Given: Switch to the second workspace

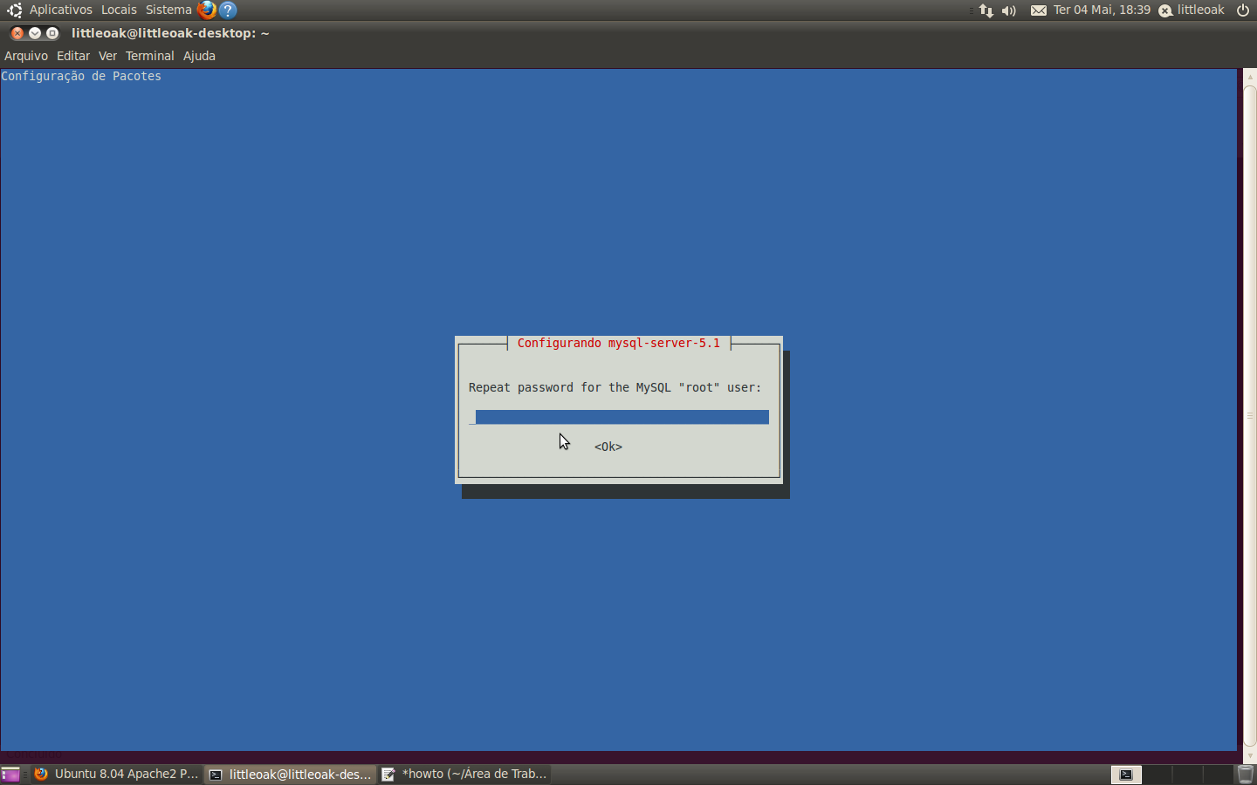Looking at the screenshot, I should tap(1157, 775).
